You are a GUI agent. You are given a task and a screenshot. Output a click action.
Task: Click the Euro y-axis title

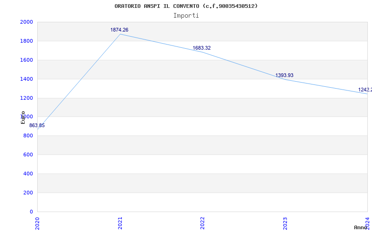(x=23, y=117)
